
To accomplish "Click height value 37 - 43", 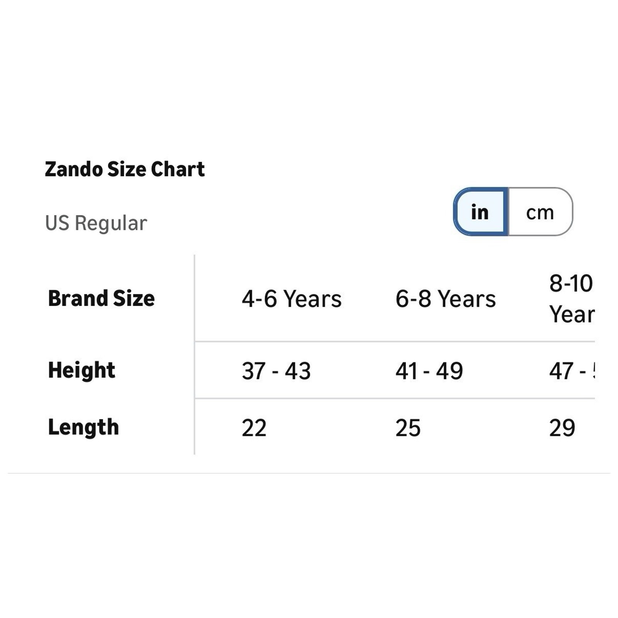I will pos(276,371).
